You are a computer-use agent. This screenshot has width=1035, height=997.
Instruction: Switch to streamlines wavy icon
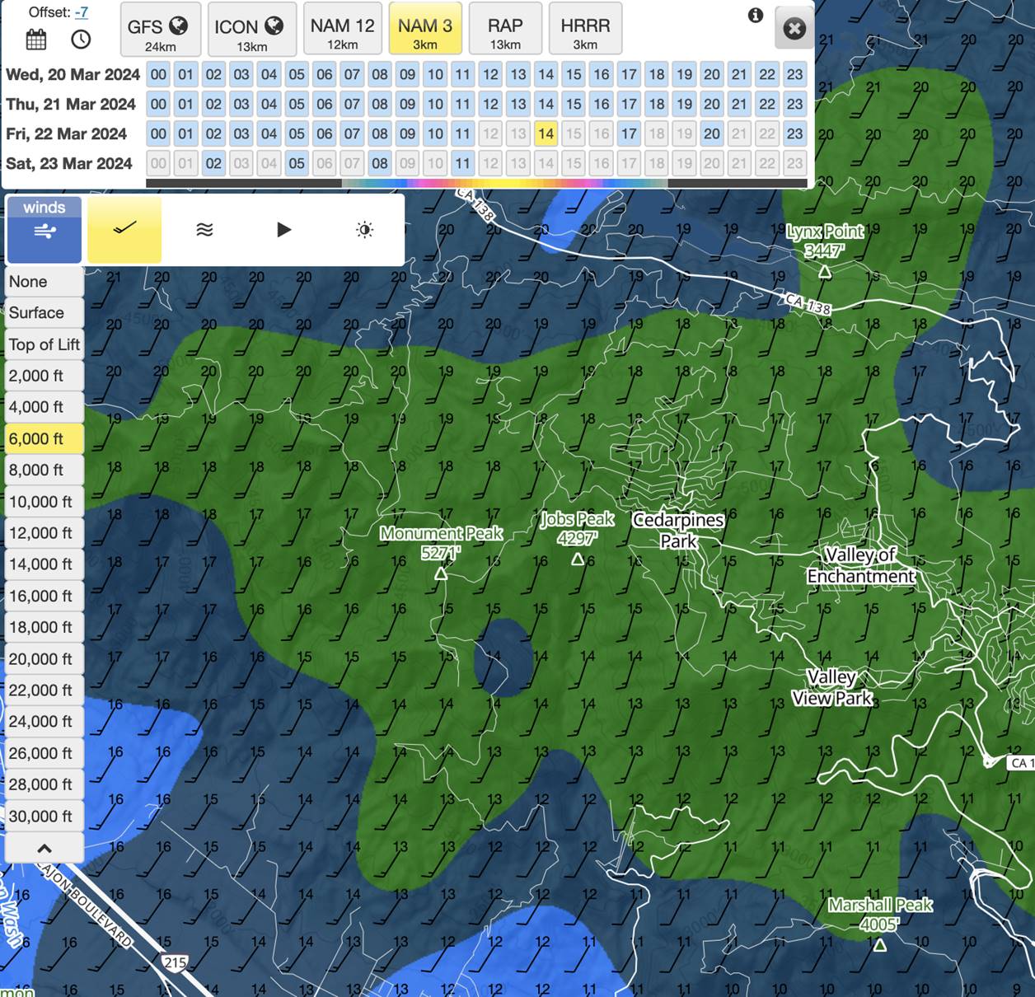pos(204,229)
